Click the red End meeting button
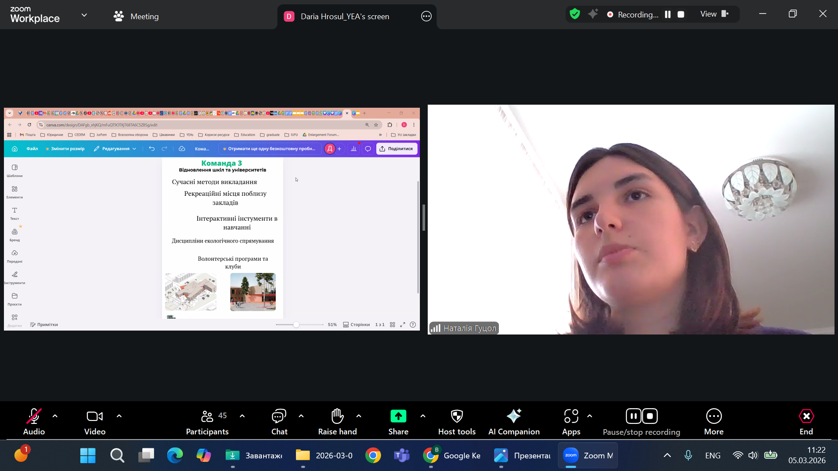 tap(806, 416)
